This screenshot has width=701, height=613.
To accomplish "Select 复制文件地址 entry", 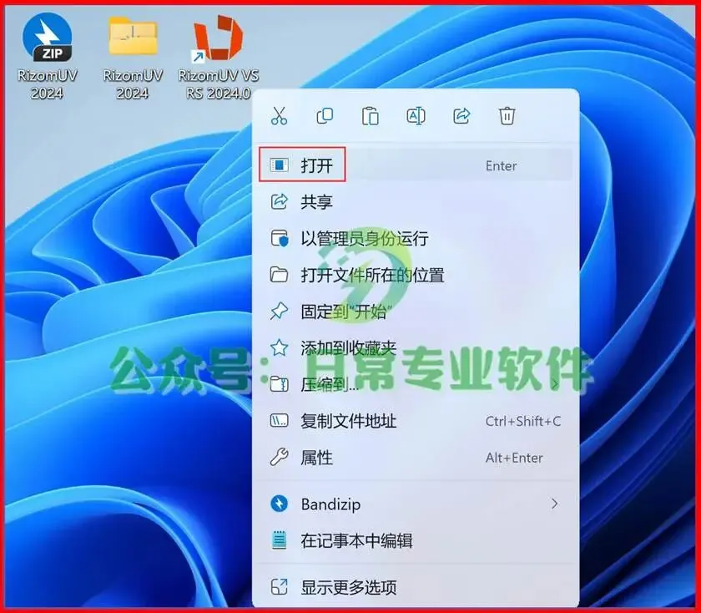I will point(416,421).
